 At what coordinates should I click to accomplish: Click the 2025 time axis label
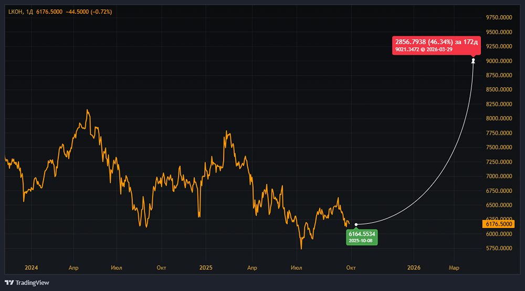pos(206,267)
